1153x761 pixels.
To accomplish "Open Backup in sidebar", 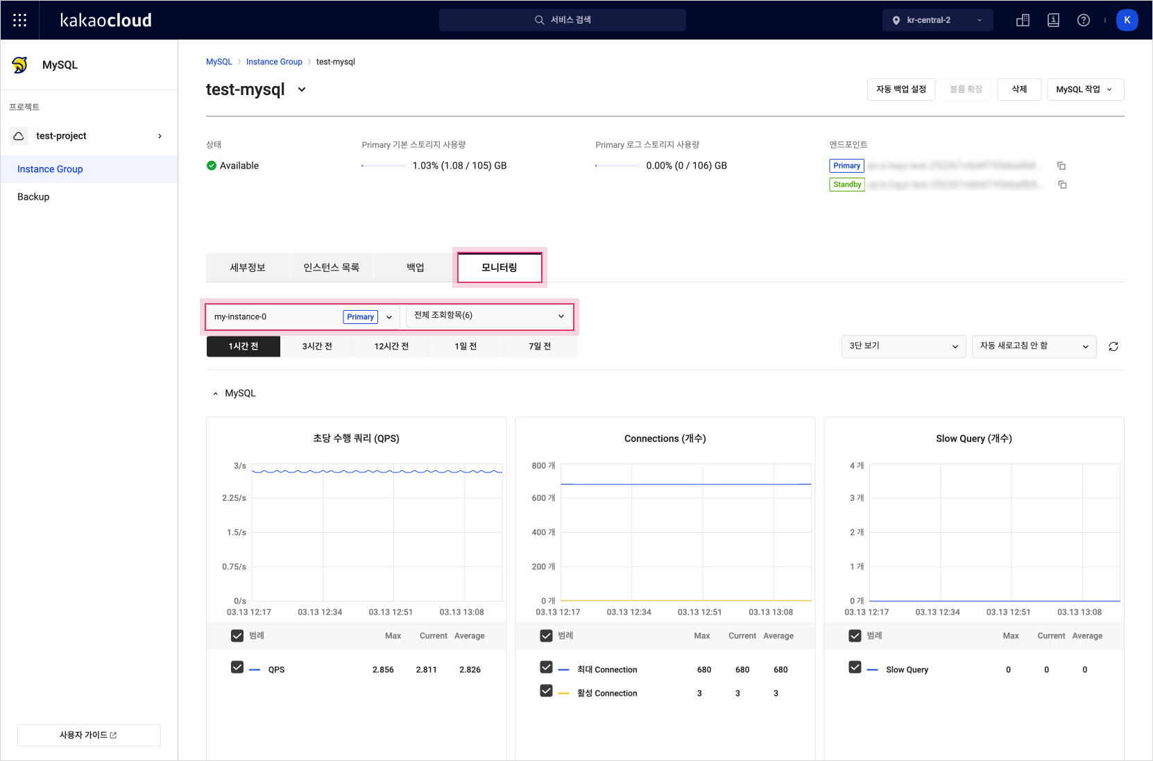I will pos(89,197).
